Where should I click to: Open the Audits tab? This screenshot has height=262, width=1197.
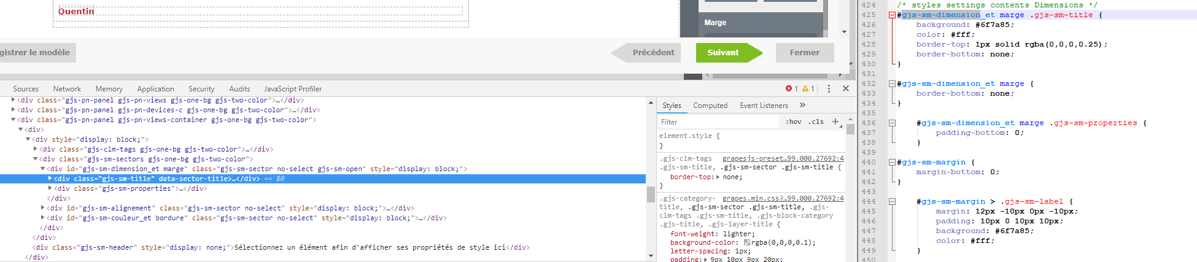point(239,89)
